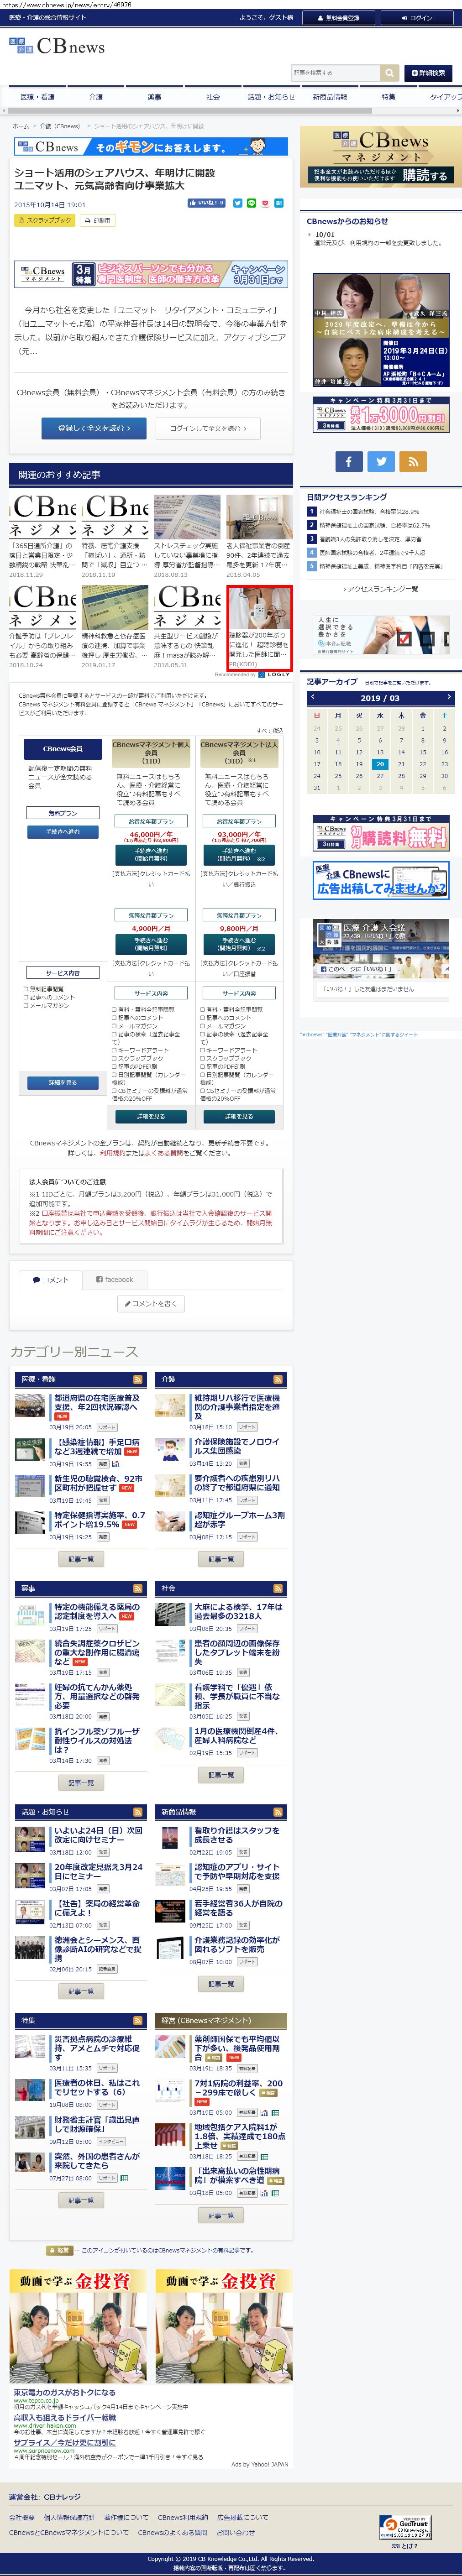The width and height of the screenshot is (462, 2576).
Task: Share the article with the LINE icon
Action: coord(251,203)
